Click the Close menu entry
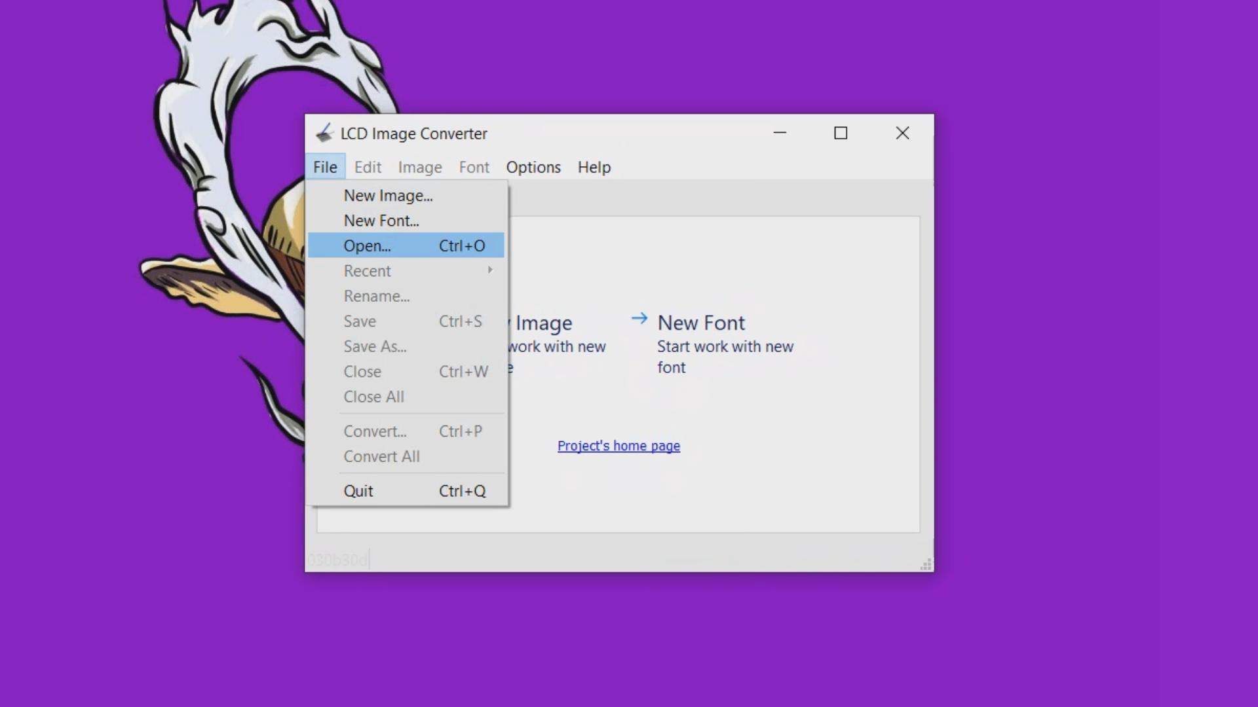The height and width of the screenshot is (707, 1258). coord(406,371)
